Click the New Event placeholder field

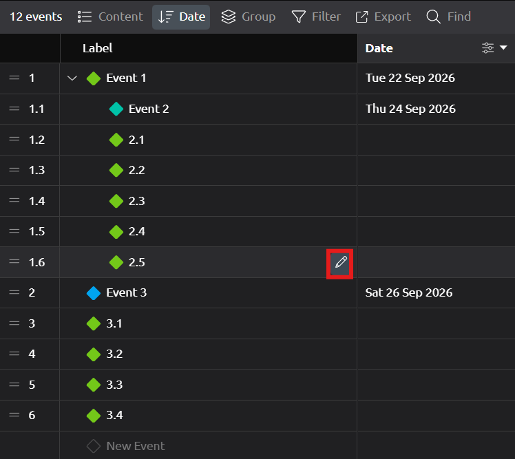click(x=136, y=446)
